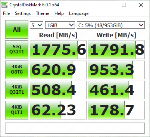Select the 4KiB Q32T1 write value 461.4
Image resolution: width=150 pixels, height=137 pixels.
tap(116, 90)
